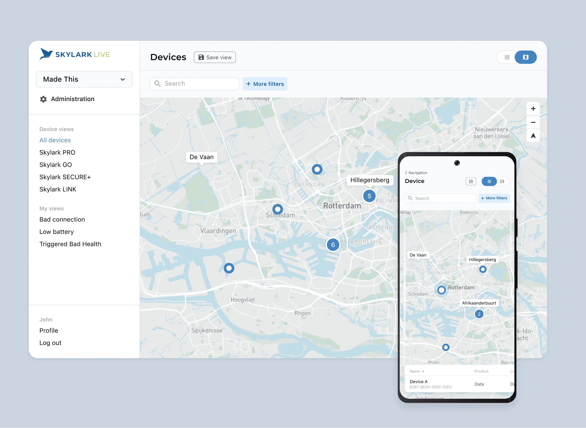Open the Made This organization dropdown
Viewport: 586px width, 428px height.
[84, 79]
